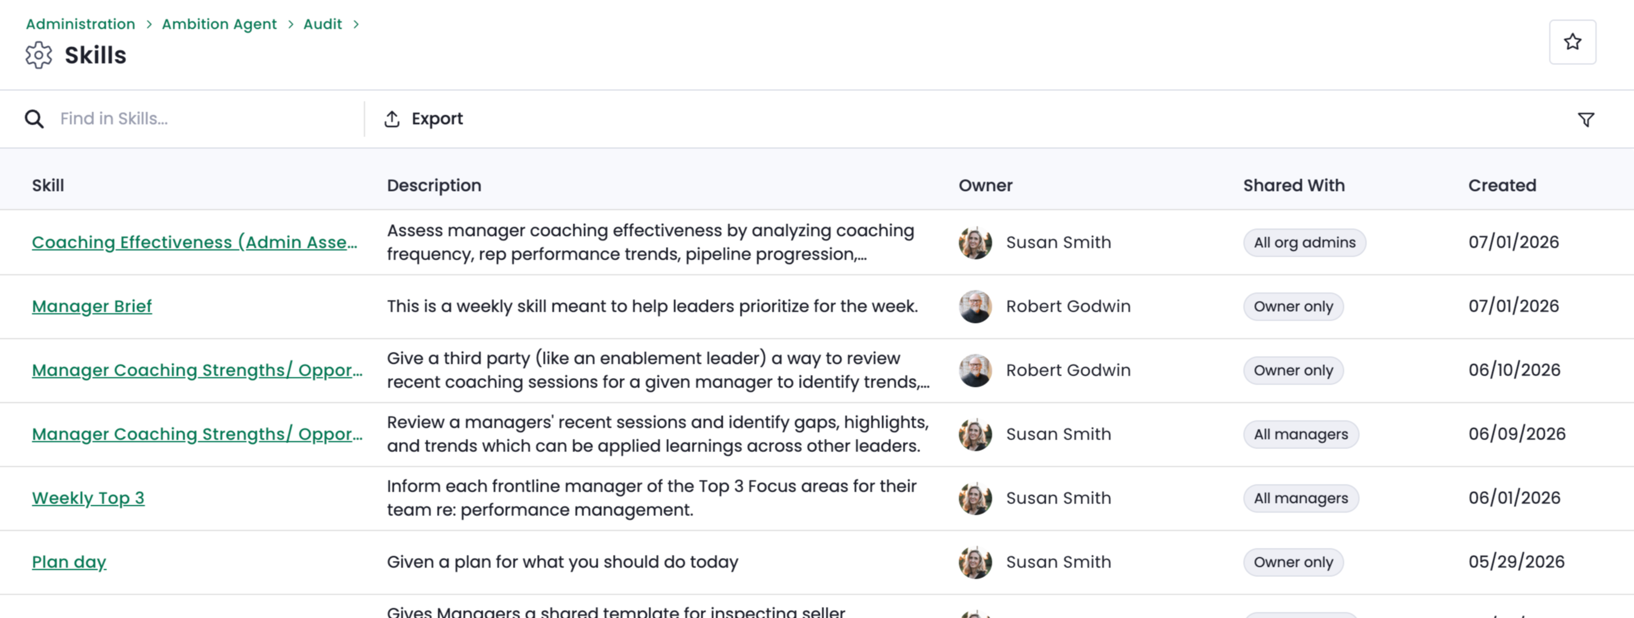Screen dimensions: 1634x618
Task: Export the skills list
Action: (x=424, y=118)
